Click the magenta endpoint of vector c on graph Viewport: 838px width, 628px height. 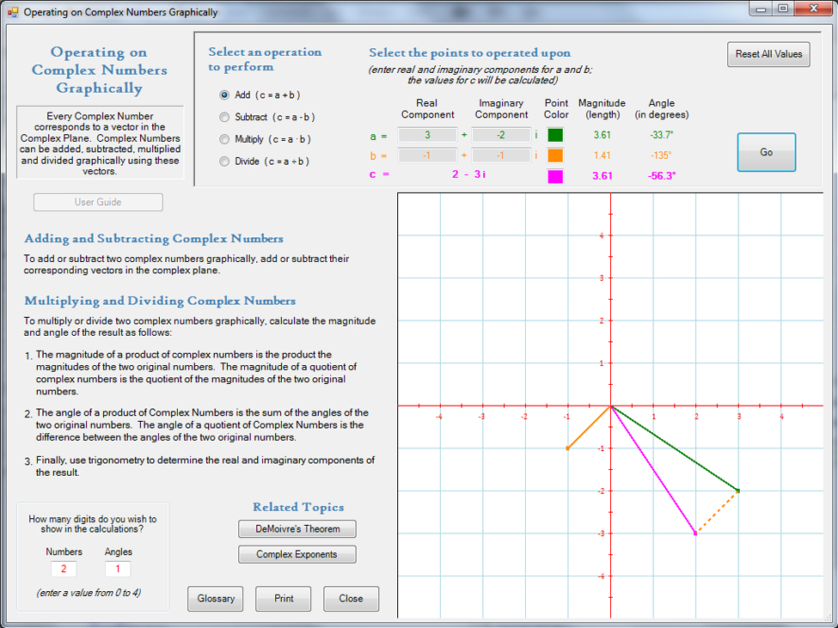tap(695, 533)
